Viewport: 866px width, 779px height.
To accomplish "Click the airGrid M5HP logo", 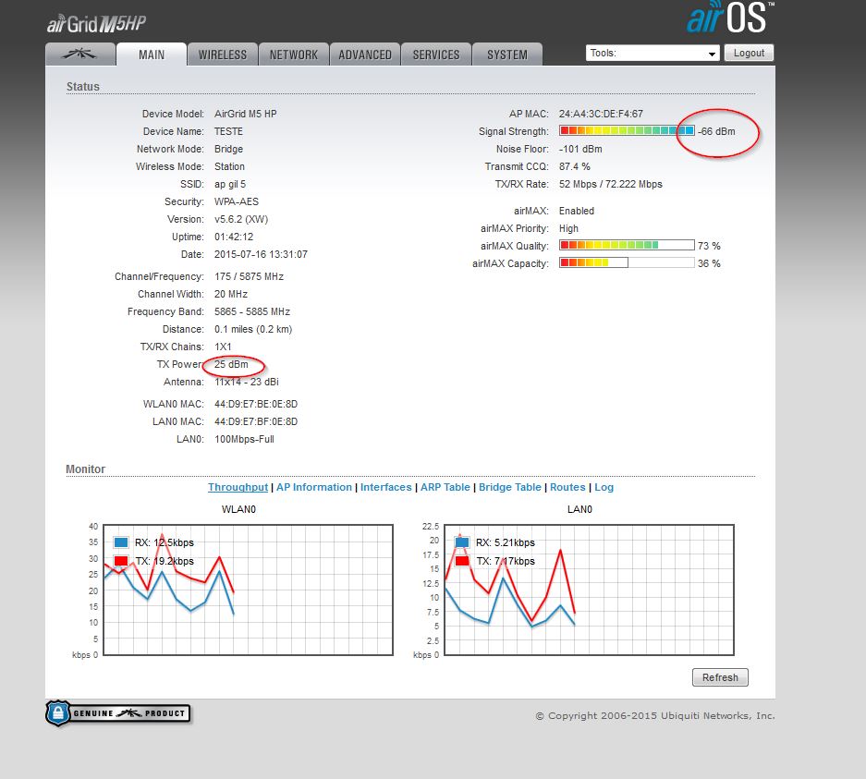I will click(97, 24).
